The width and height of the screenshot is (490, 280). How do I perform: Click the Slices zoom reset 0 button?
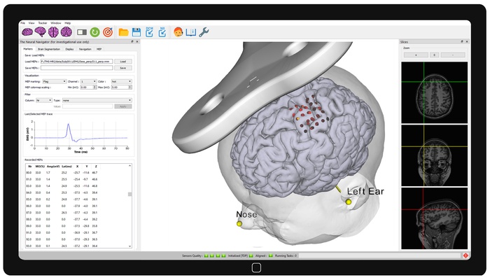point(435,55)
